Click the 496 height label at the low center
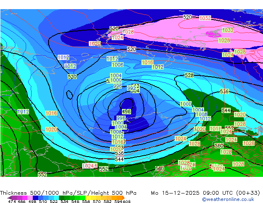The width and height of the screenshot is (263, 203). point(126,111)
